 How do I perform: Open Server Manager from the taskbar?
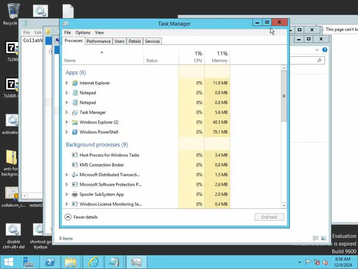pos(29,262)
